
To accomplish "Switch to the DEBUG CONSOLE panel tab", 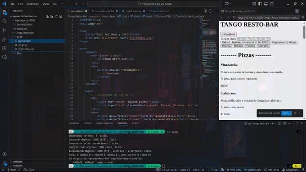I will coord(104,123).
